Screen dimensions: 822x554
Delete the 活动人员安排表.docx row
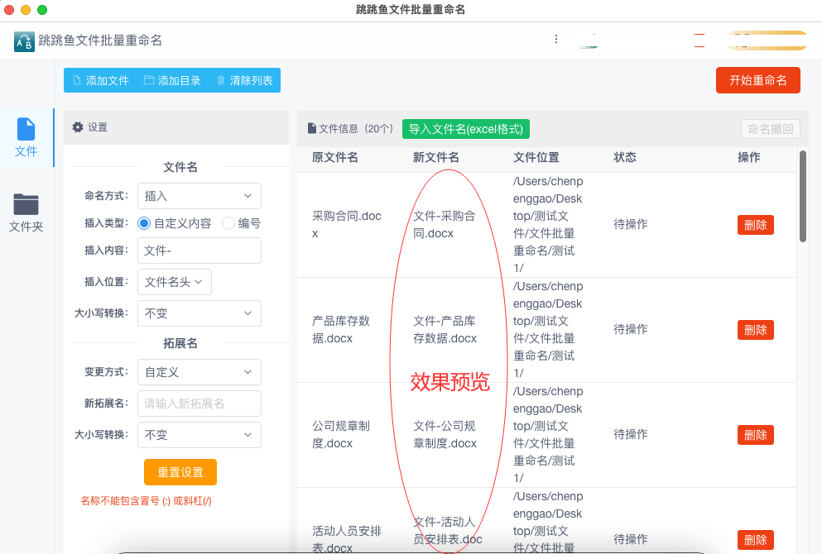pos(756,540)
